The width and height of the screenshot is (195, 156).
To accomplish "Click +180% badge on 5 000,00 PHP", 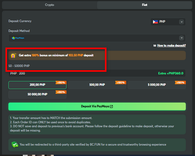I will (x=180, y=83).
